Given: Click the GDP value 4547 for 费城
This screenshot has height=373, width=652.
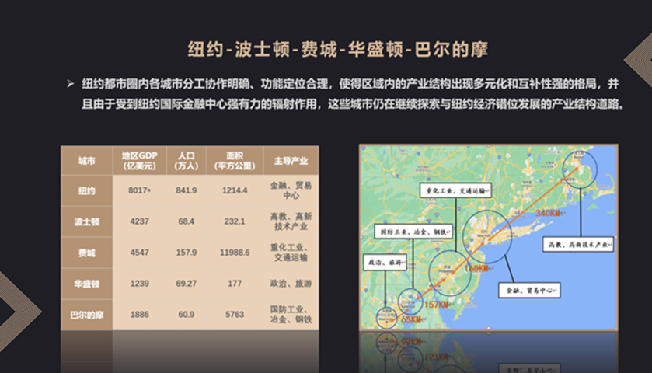Looking at the screenshot, I should 139,253.
